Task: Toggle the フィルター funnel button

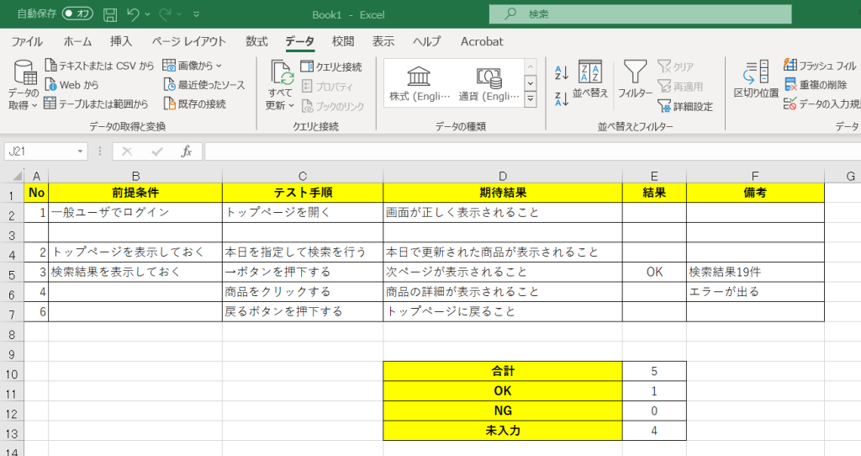Action: pyautogui.click(x=636, y=80)
